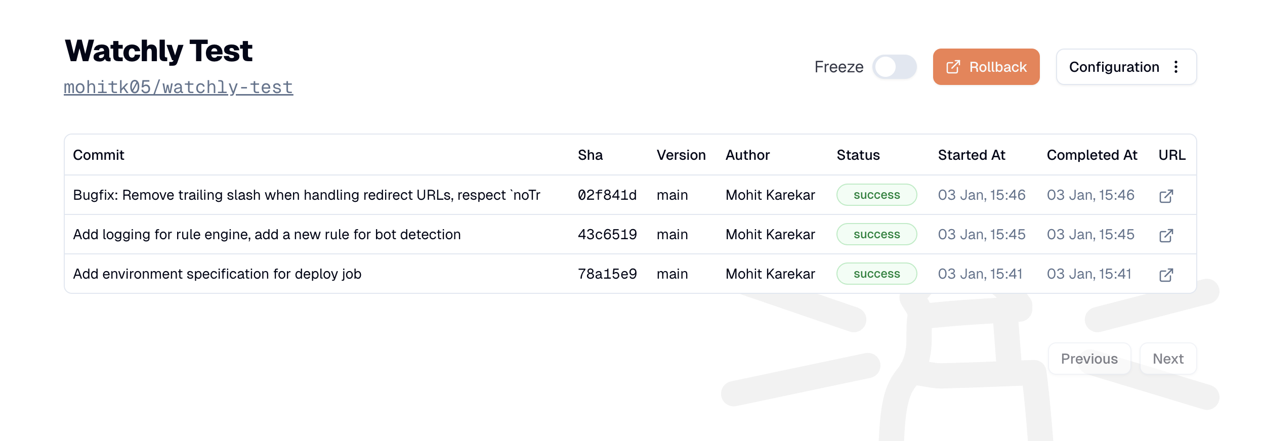
Task: Click the success badge on the Bugfix commit
Action: click(876, 195)
